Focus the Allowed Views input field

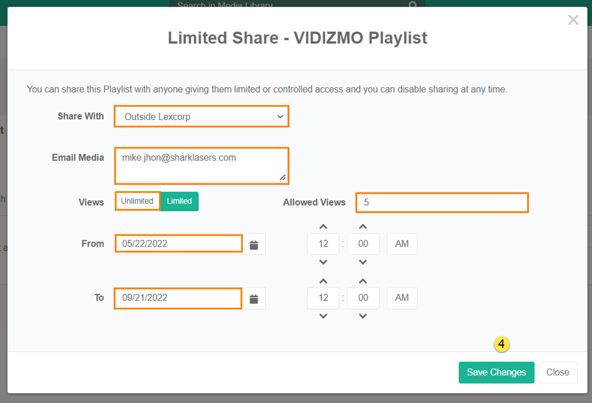coord(442,203)
